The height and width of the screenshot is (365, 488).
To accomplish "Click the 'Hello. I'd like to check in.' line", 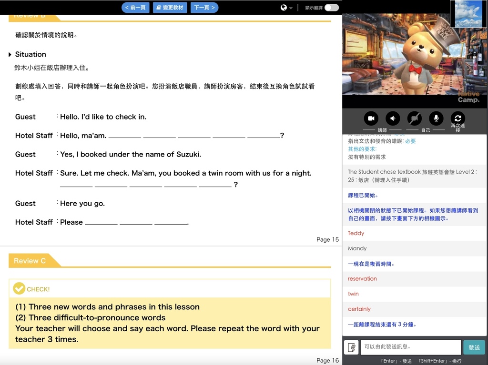I will pyautogui.click(x=103, y=117).
